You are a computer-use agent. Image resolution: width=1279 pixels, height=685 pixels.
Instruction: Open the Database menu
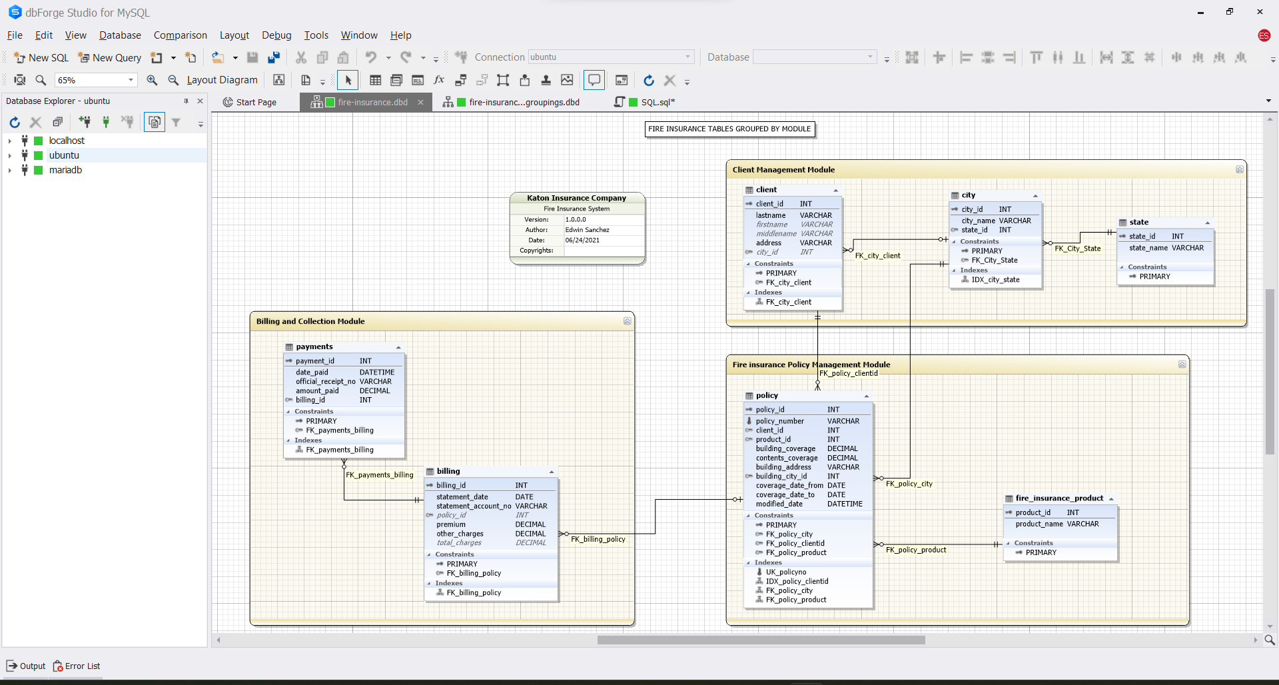point(120,35)
